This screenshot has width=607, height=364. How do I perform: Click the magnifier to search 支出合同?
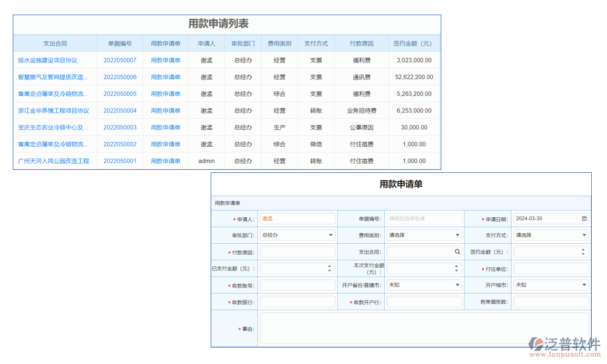pyautogui.click(x=458, y=251)
